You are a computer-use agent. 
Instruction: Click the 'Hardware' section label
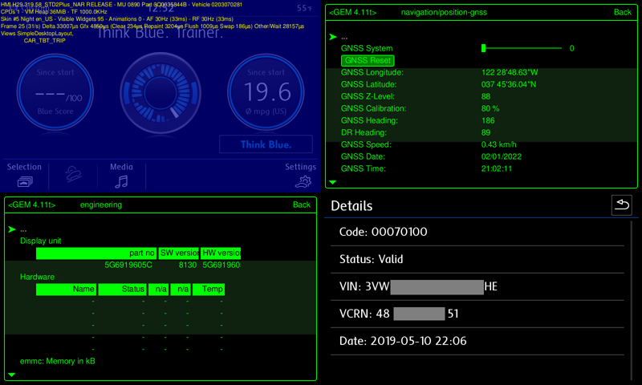37,277
